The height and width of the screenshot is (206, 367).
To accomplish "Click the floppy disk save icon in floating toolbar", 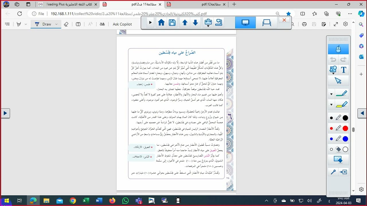I will (172, 23).
